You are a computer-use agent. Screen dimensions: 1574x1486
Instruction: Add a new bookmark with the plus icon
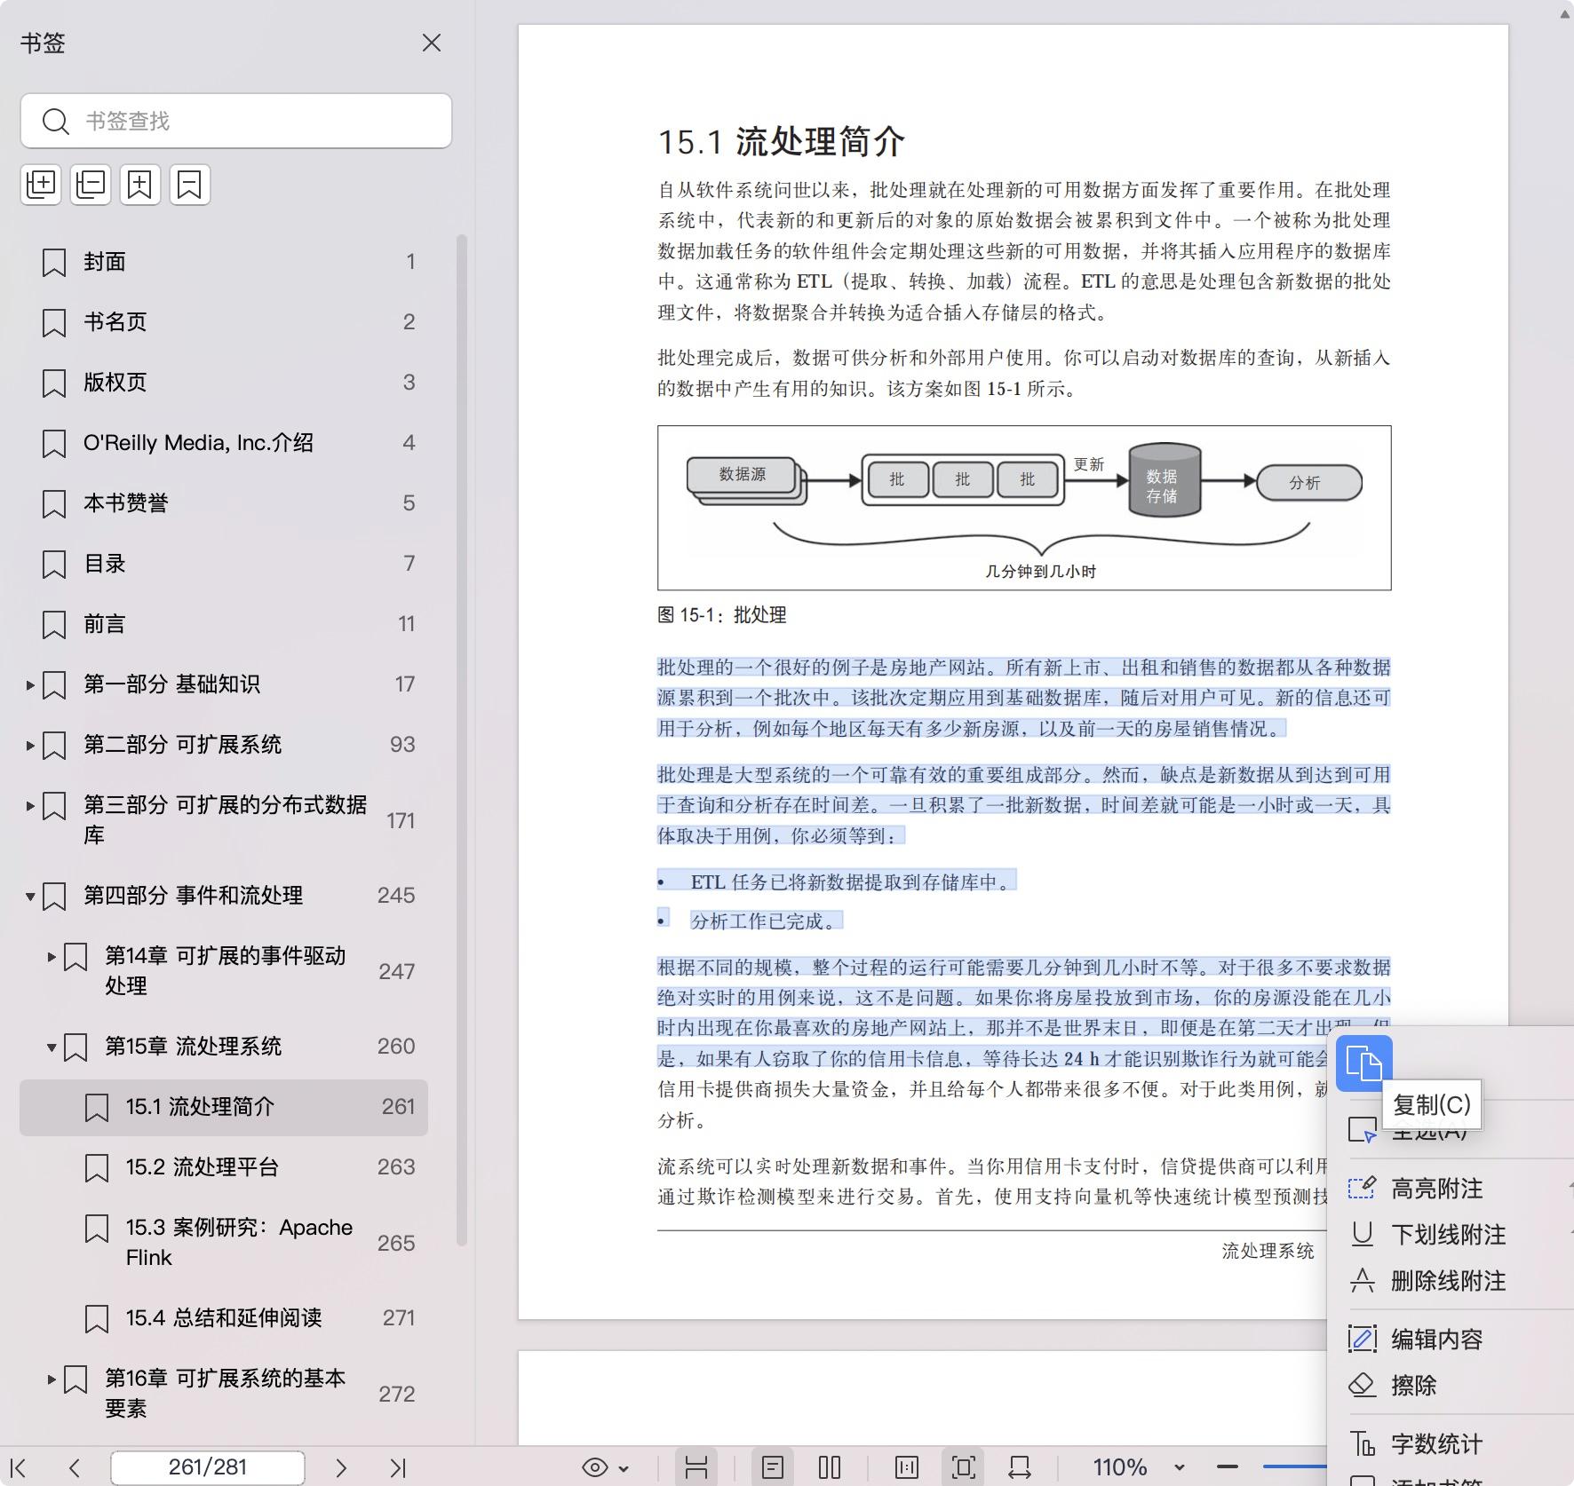click(140, 185)
